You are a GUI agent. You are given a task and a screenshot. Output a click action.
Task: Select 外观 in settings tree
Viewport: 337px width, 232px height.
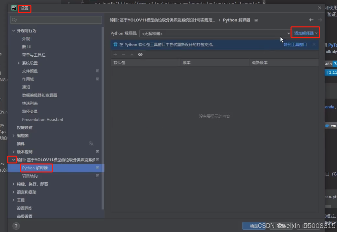coord(26,39)
